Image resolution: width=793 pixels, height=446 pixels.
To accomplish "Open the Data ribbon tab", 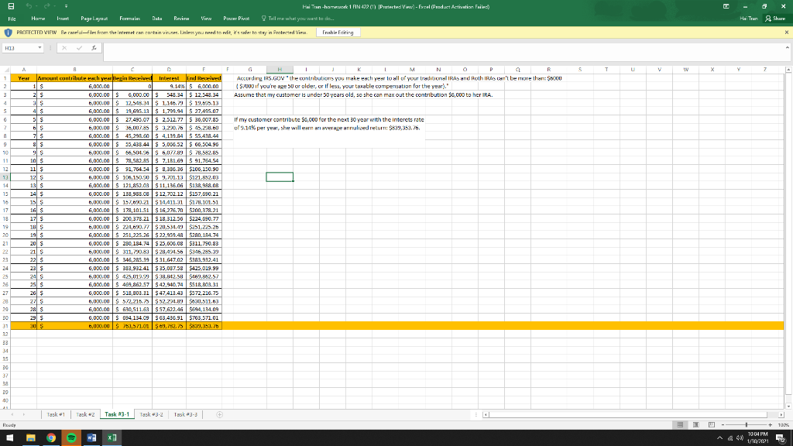I will coord(157,19).
